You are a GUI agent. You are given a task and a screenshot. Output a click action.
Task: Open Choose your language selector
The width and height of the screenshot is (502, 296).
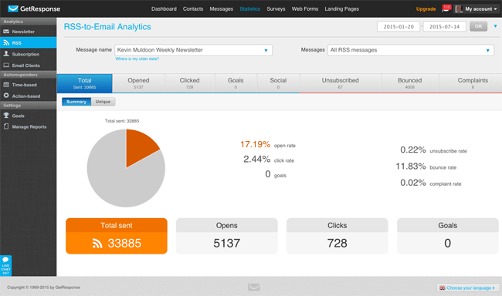coord(468,288)
